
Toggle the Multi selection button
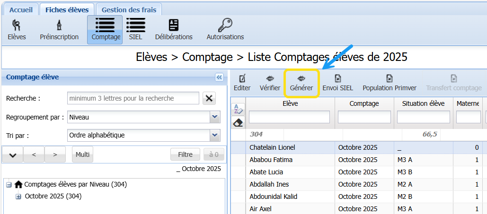coord(83,154)
